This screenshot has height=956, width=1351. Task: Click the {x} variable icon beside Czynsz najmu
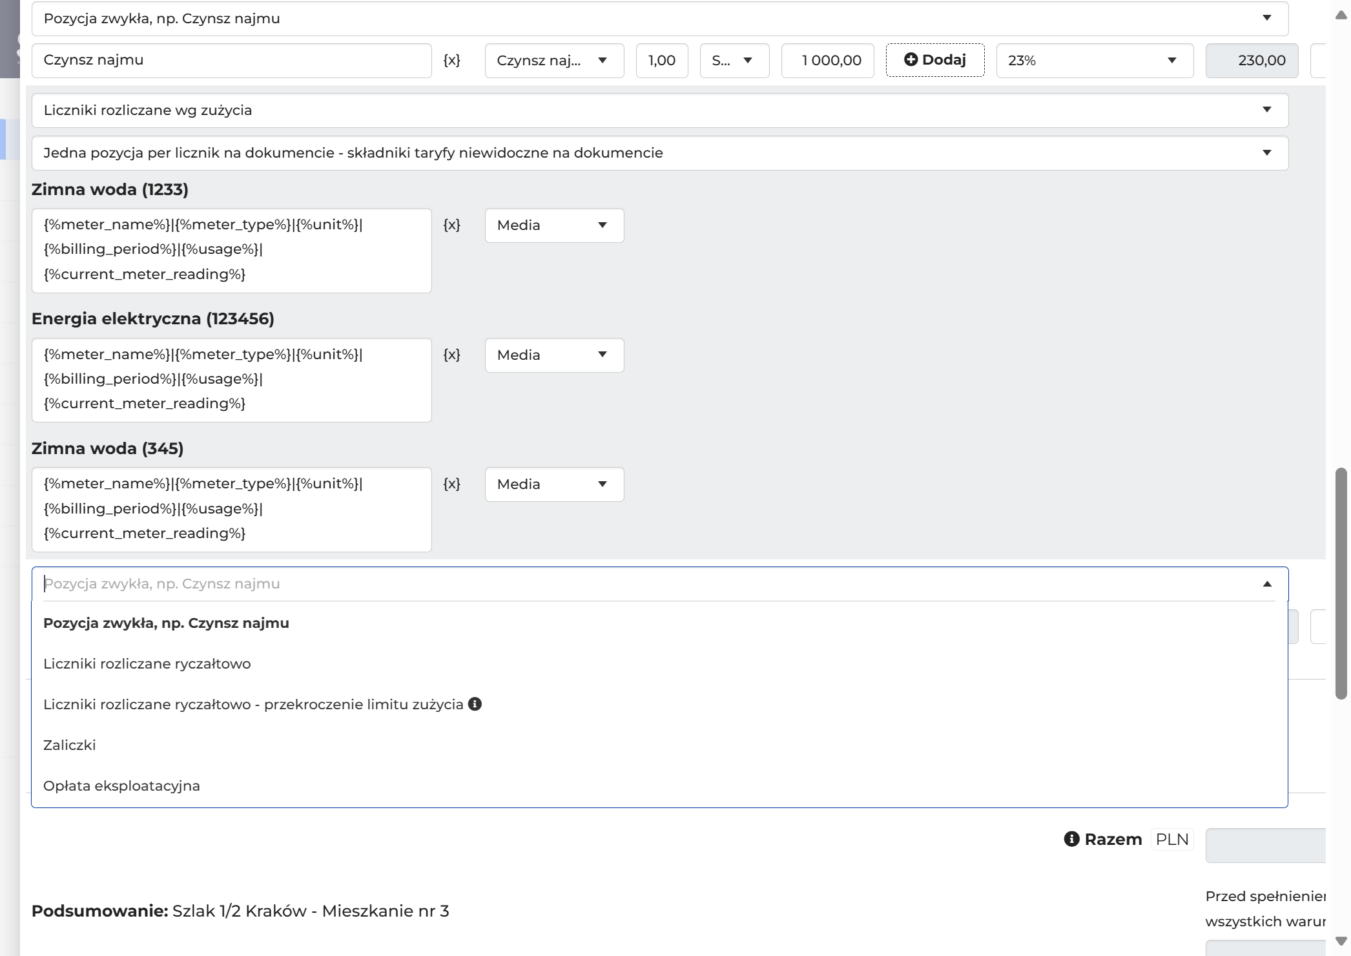pos(451,60)
